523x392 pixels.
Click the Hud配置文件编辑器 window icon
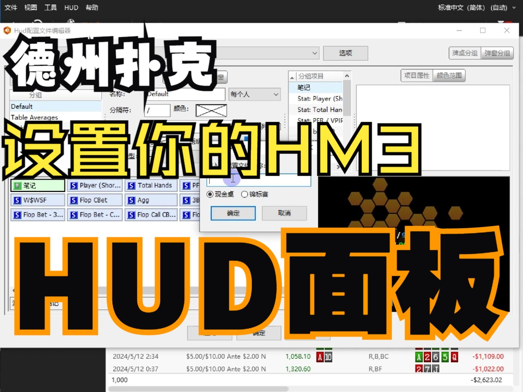(x=7, y=31)
